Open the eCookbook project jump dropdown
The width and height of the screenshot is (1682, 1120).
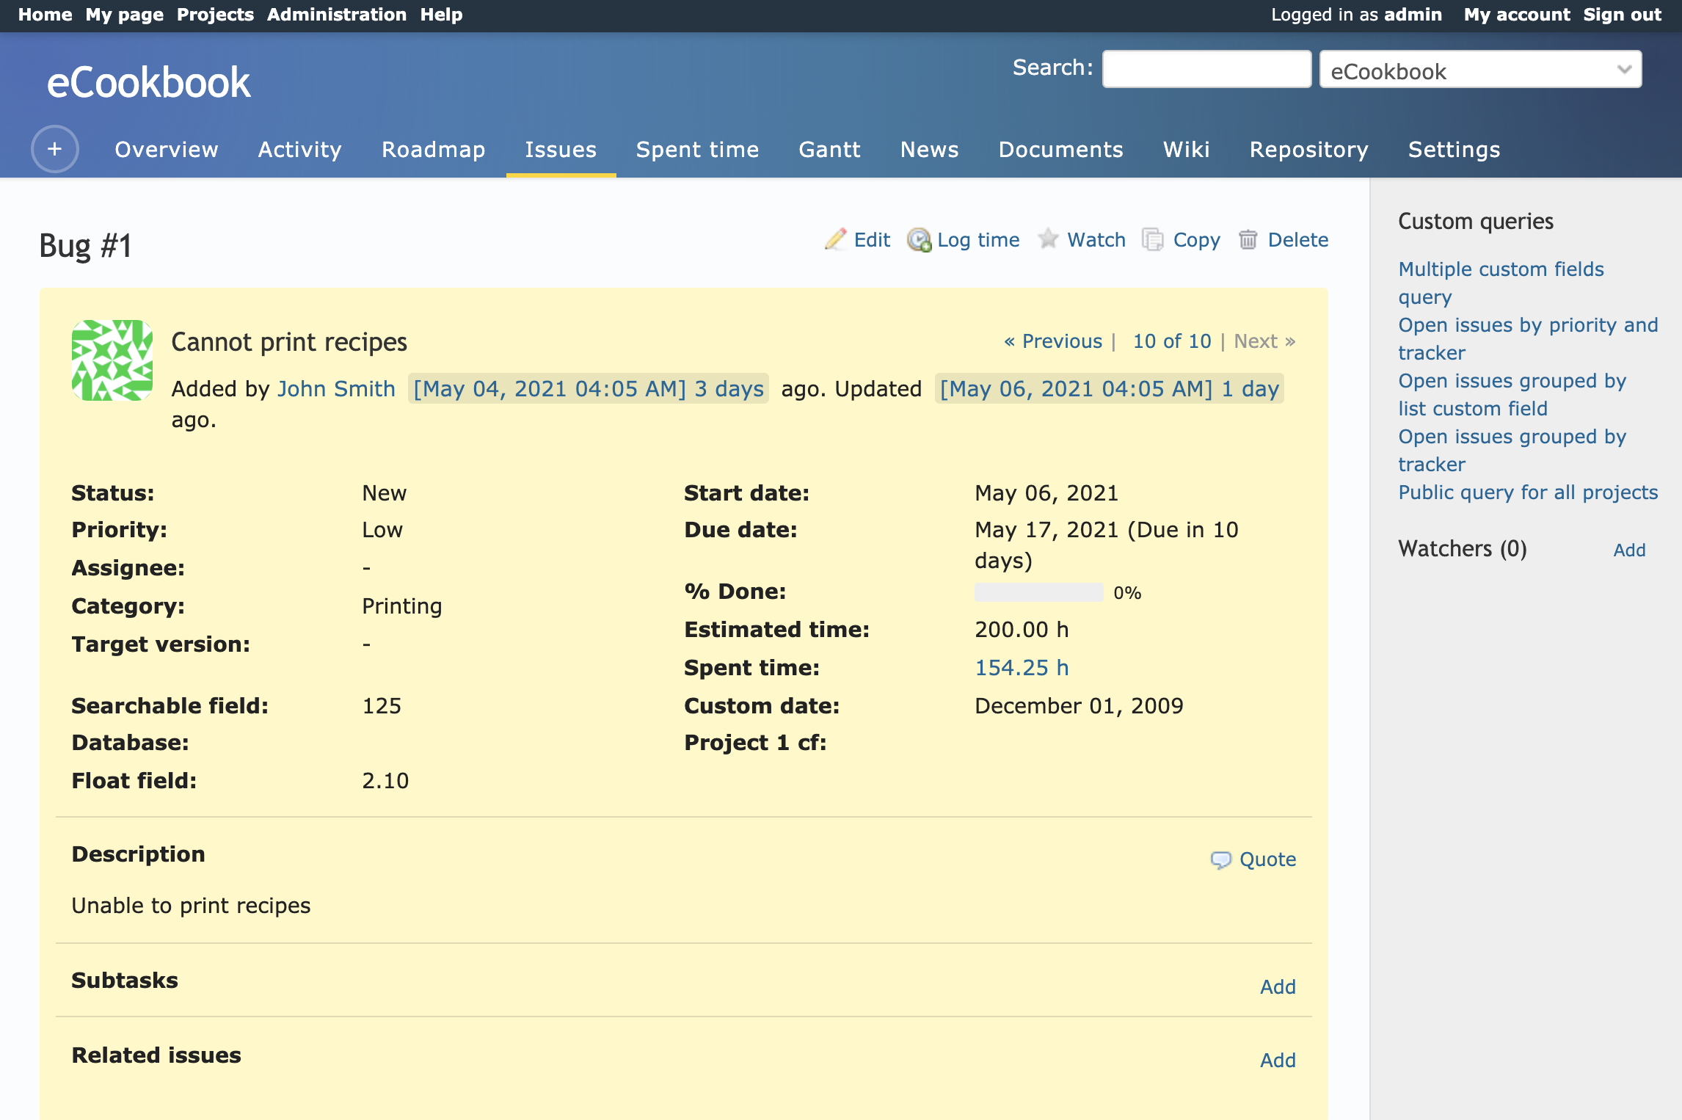(1479, 70)
